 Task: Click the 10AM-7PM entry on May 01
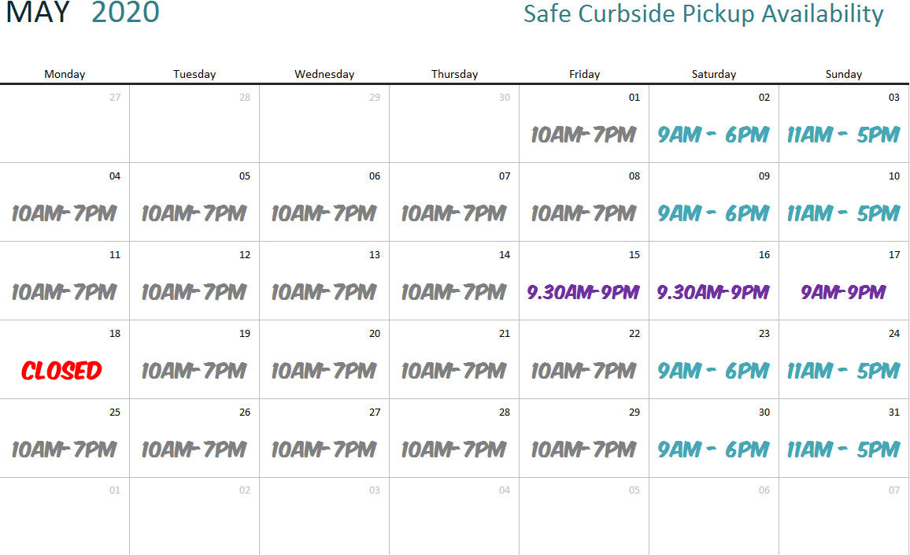pyautogui.click(x=583, y=135)
